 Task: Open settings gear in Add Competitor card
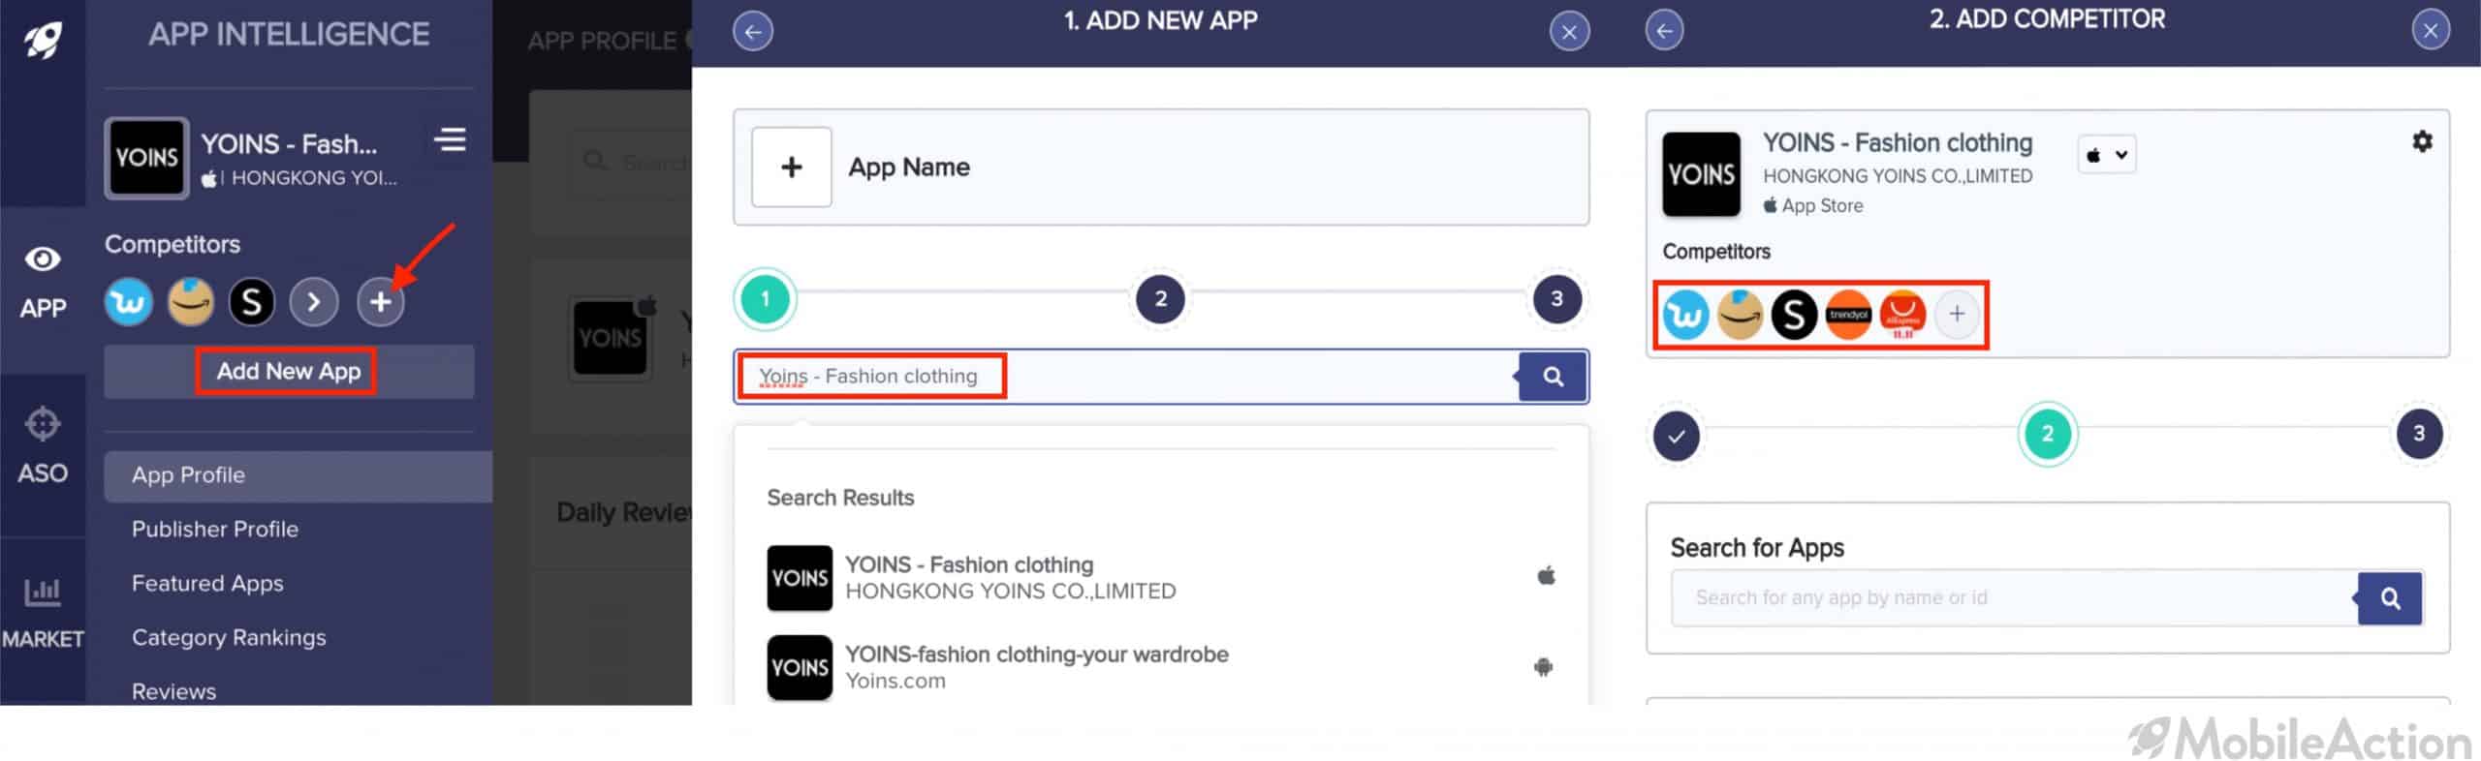[2422, 141]
